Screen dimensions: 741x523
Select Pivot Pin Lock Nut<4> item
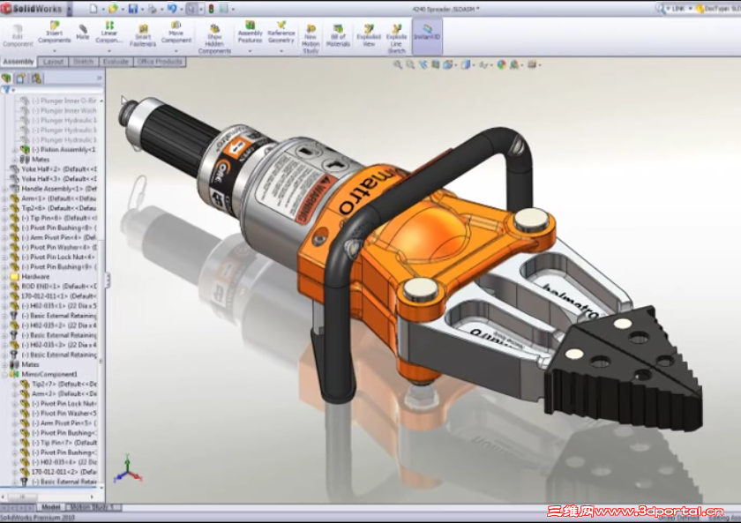[54, 257]
